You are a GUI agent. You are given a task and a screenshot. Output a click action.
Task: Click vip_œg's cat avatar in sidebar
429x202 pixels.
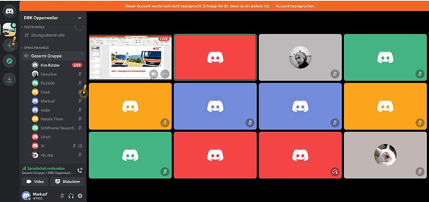(x=35, y=155)
